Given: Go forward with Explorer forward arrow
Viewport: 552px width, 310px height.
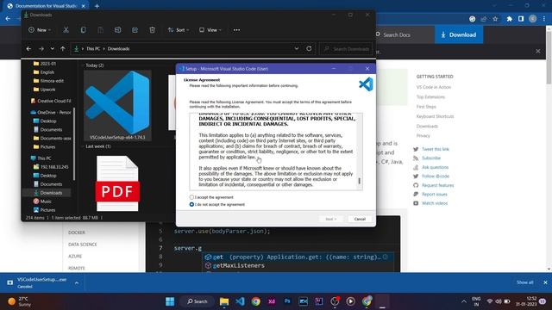Looking at the screenshot, I should coord(41,48).
